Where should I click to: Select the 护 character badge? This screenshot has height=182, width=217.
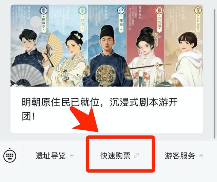coord(121,11)
